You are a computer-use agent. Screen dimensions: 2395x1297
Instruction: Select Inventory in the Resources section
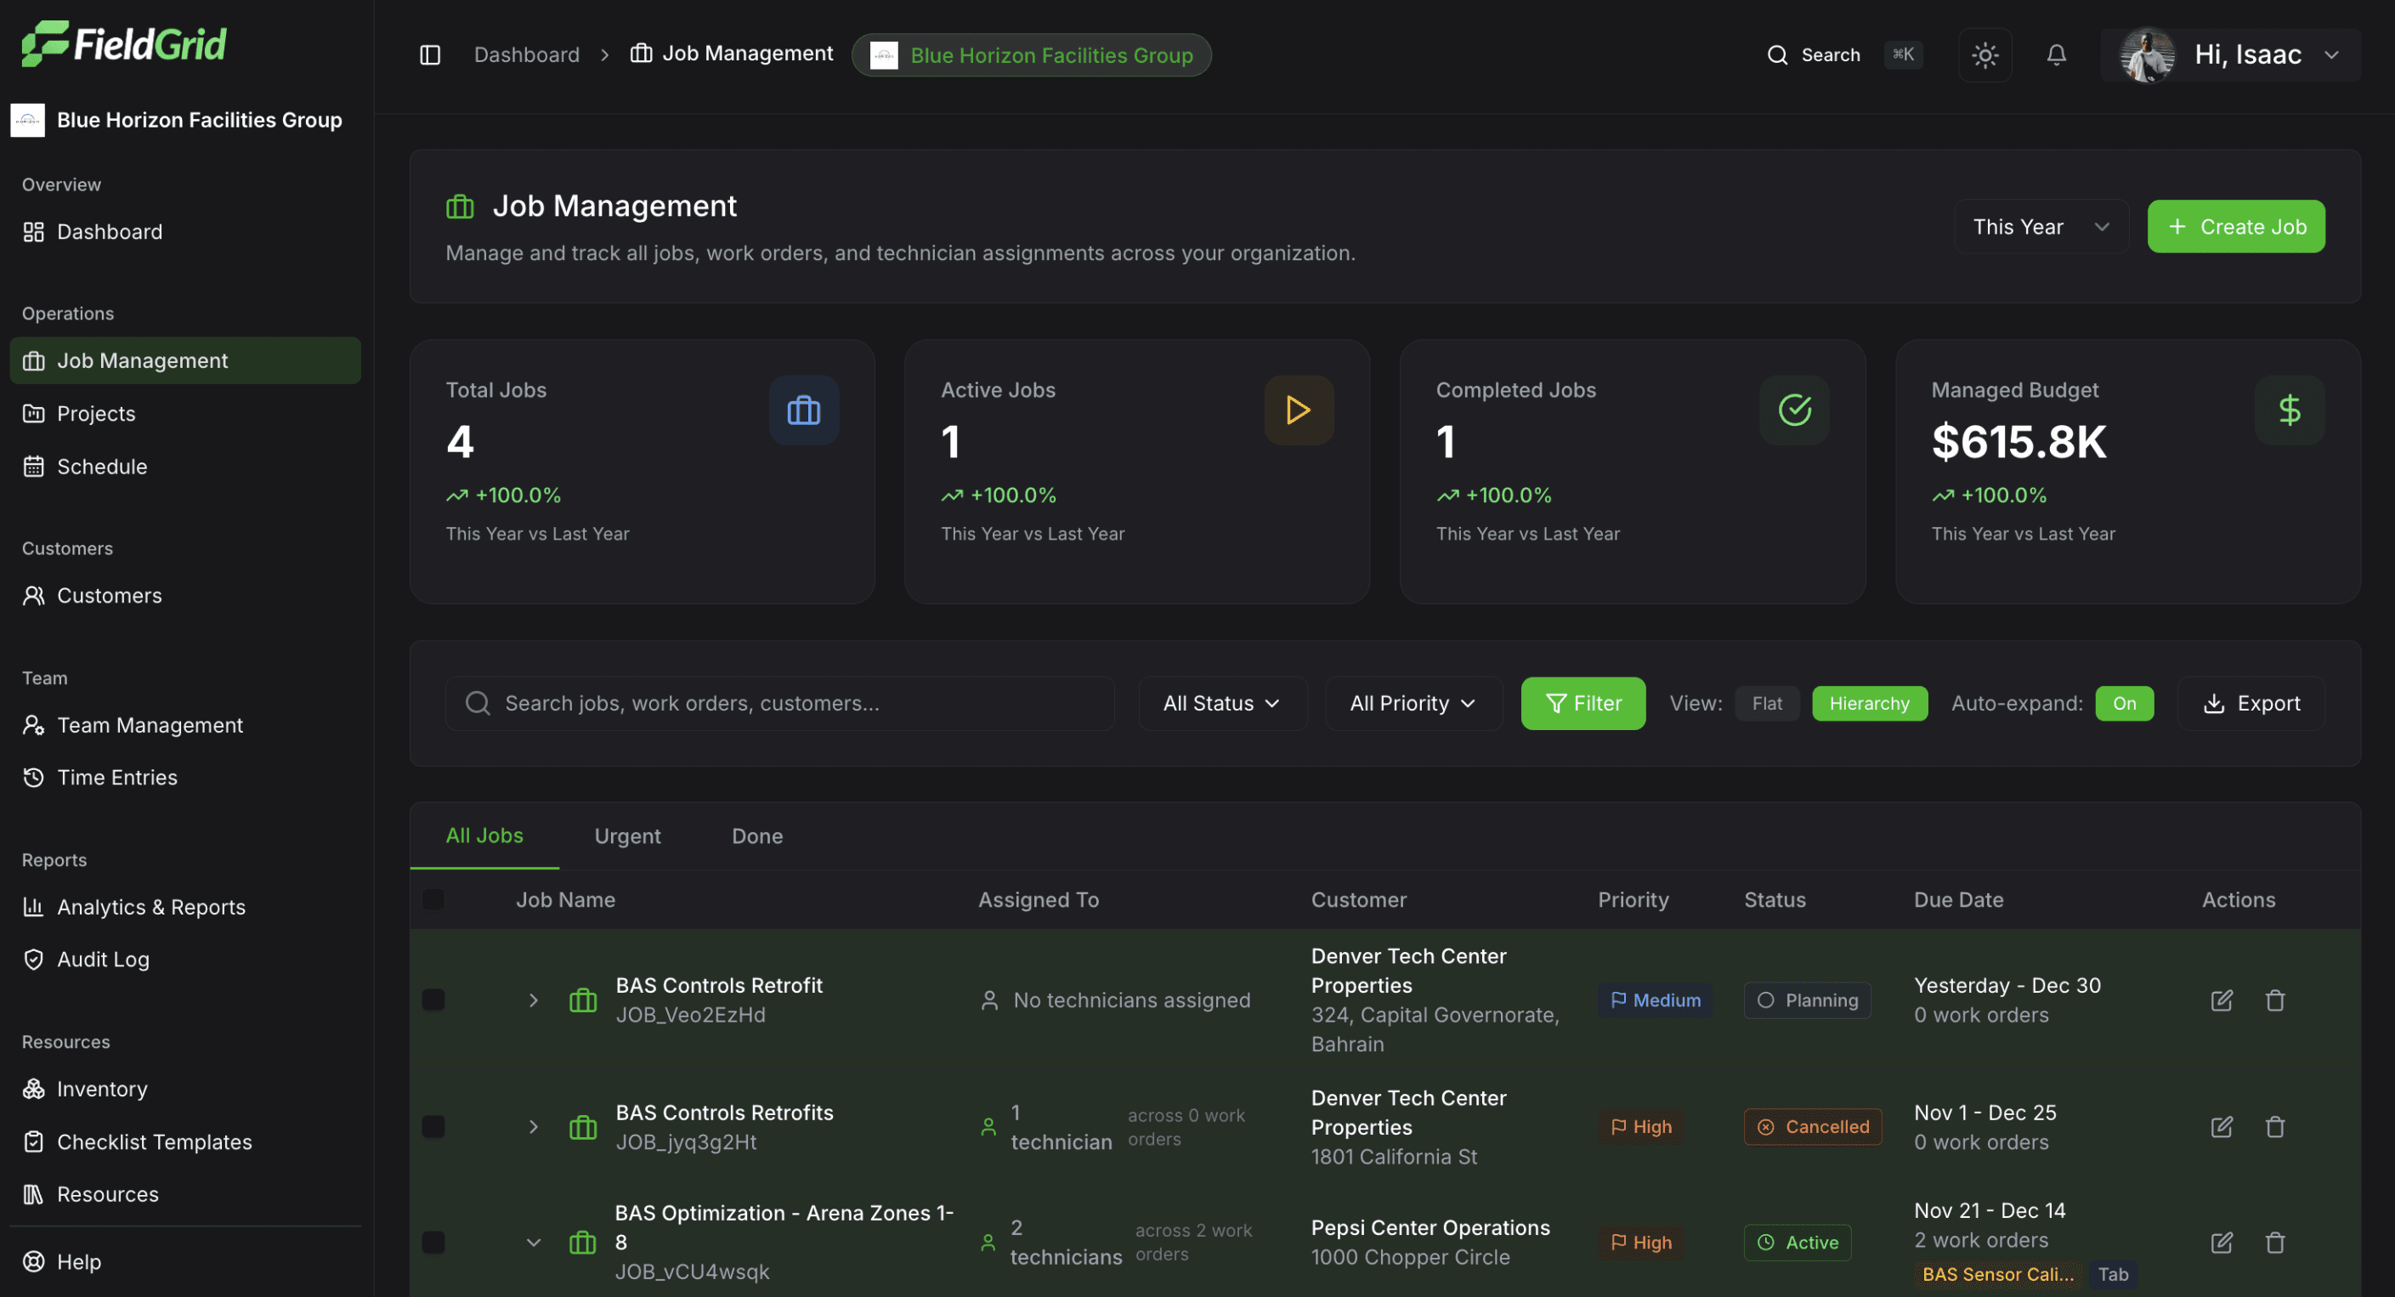pos(101,1089)
